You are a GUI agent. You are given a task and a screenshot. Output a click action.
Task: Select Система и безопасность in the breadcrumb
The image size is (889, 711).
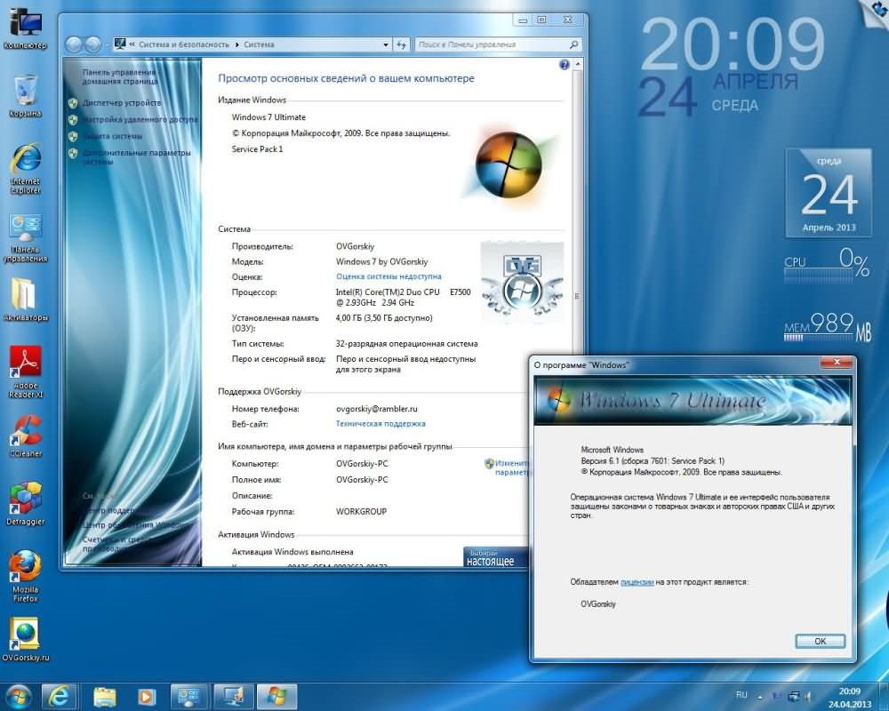point(185,44)
